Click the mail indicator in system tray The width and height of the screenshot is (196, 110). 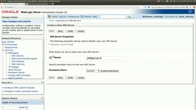click(x=167, y=1)
